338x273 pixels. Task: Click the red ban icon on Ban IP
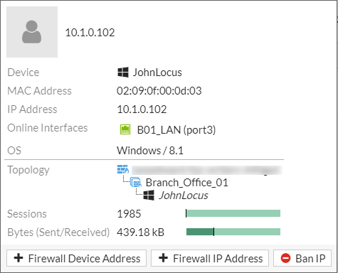point(285,258)
